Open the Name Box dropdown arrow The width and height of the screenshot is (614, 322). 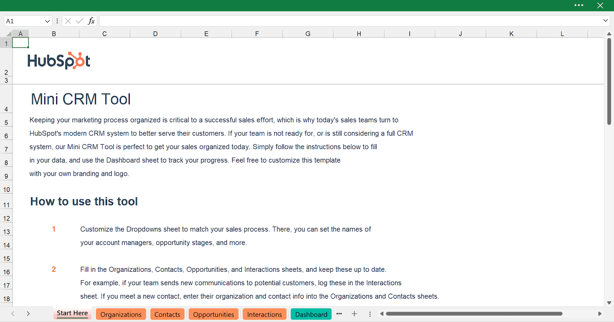(x=47, y=21)
